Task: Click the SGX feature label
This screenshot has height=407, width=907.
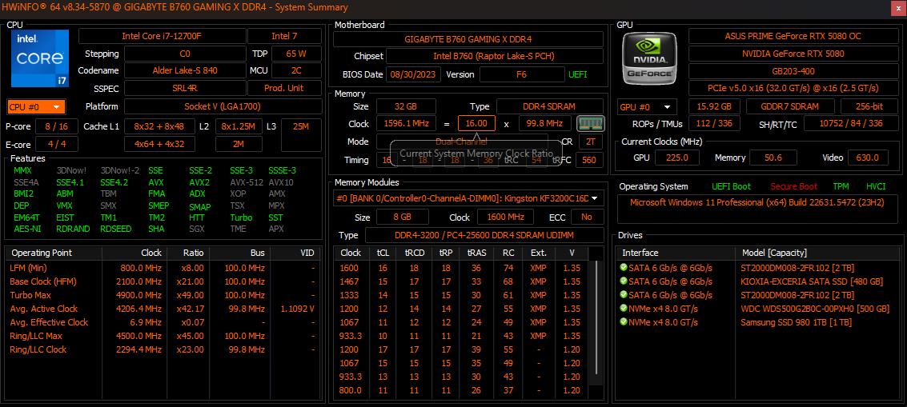Action: [x=197, y=229]
